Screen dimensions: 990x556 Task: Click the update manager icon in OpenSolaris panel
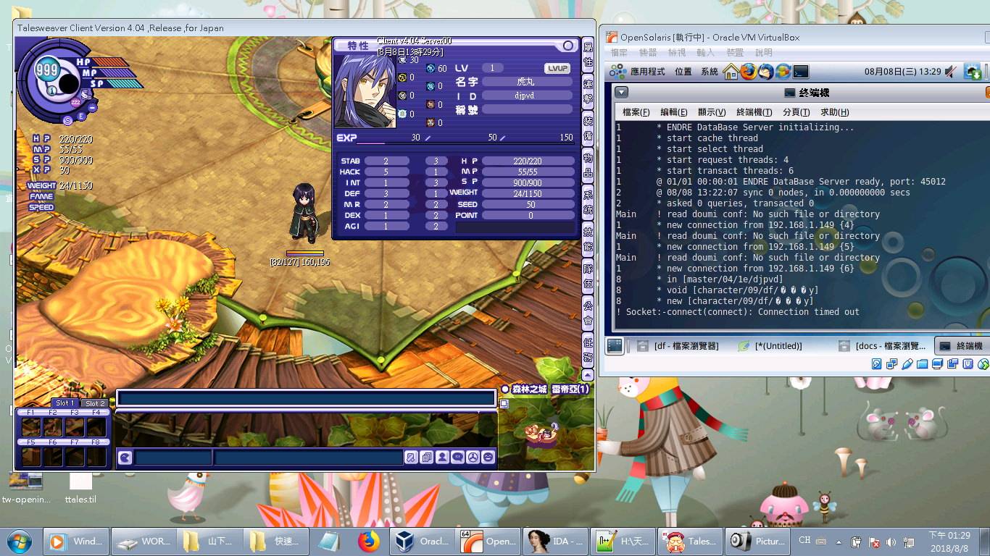(783, 72)
